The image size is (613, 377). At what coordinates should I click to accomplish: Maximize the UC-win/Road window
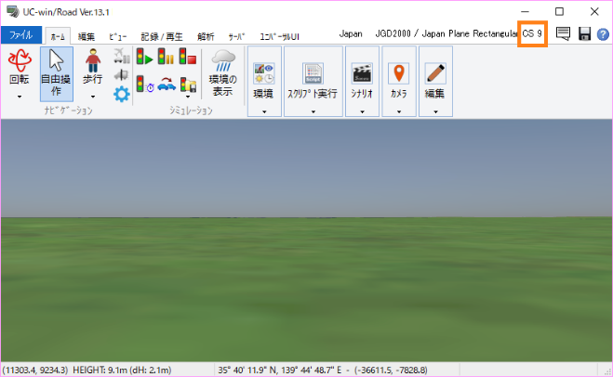tap(559, 12)
